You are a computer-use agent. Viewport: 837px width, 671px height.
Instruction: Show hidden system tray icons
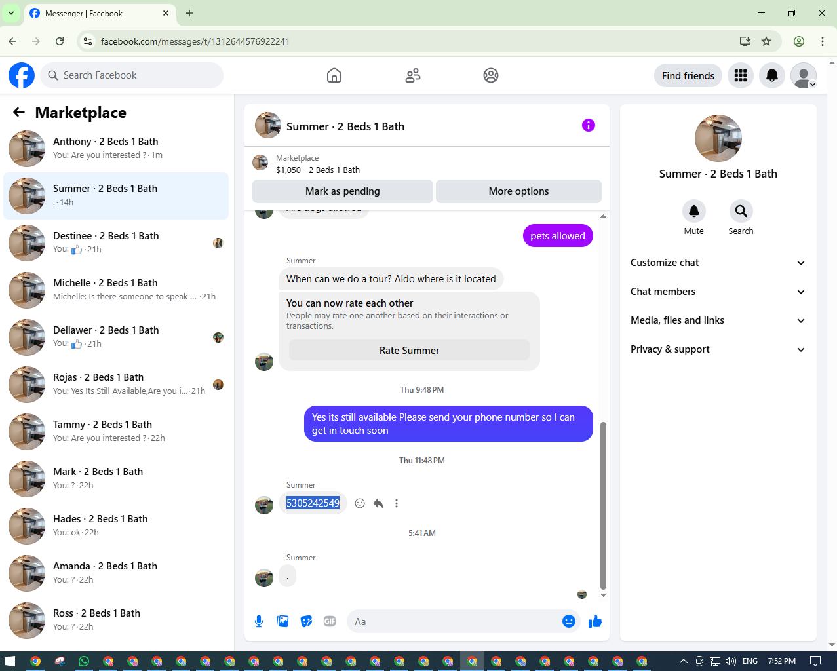tap(683, 661)
